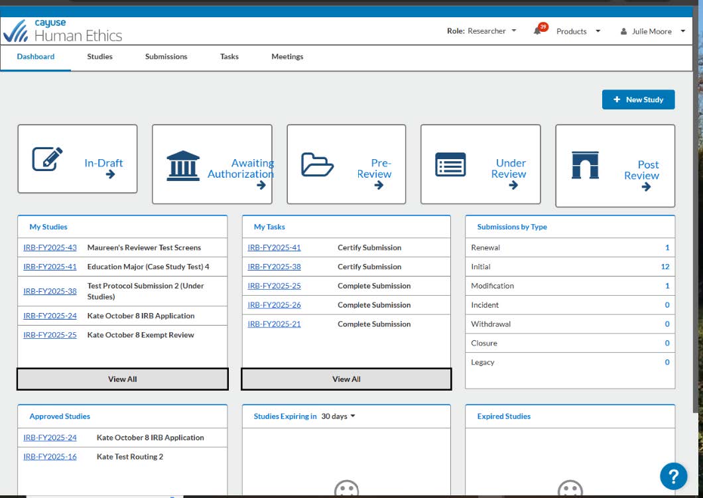Click View All under My Studies
Image resolution: width=703 pixels, height=498 pixels.
(x=123, y=379)
